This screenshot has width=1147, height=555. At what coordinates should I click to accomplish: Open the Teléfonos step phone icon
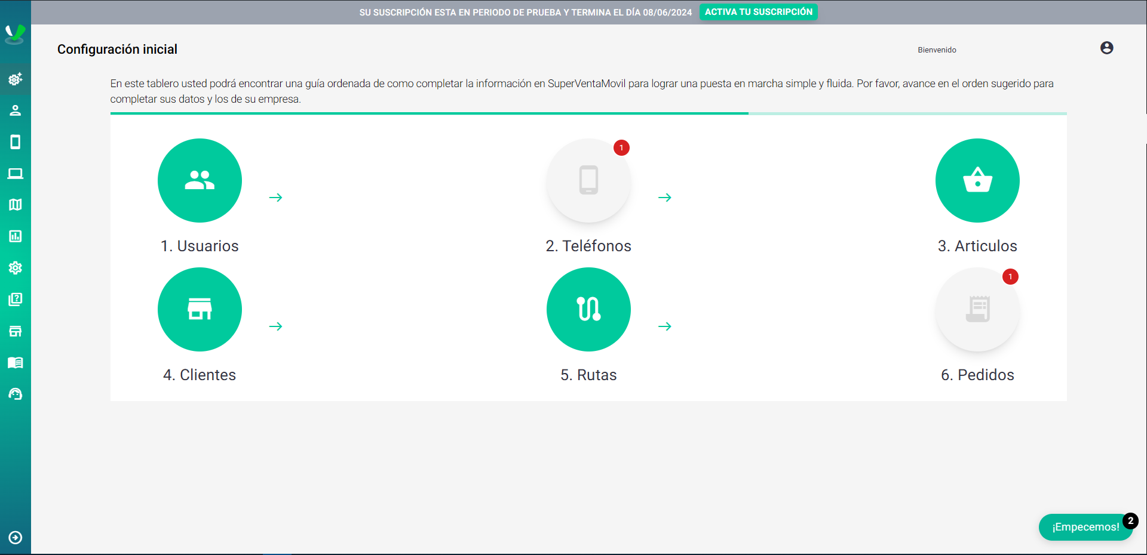point(588,180)
